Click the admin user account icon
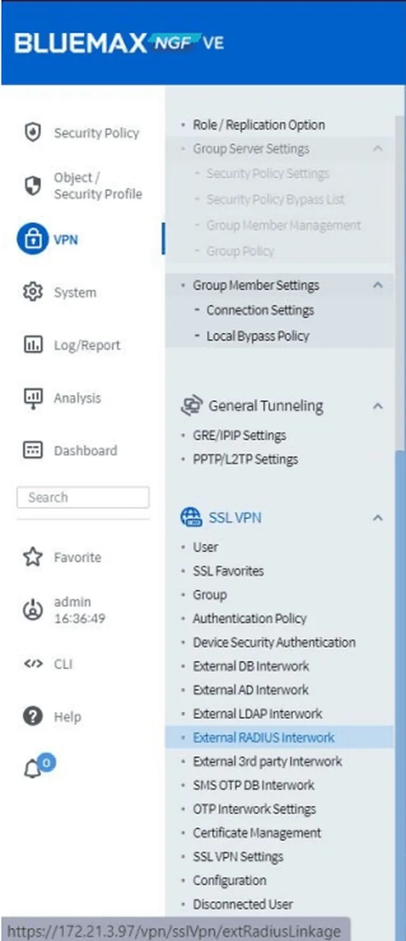This screenshot has width=406, height=941. [32, 610]
